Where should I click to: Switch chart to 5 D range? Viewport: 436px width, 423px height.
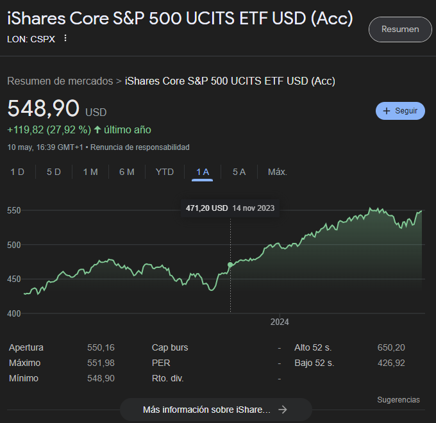54,172
